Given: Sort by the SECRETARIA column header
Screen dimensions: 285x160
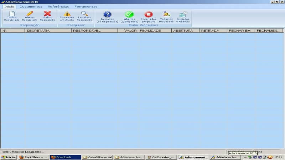Looking at the screenshot, I should [x=48, y=31].
